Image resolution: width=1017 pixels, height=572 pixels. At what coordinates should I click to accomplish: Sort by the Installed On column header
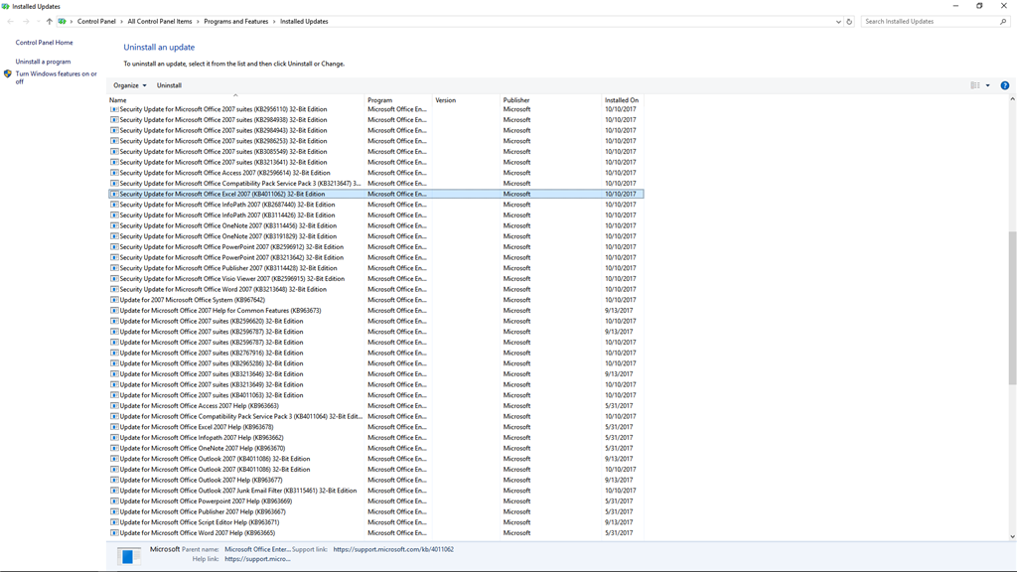(622, 100)
